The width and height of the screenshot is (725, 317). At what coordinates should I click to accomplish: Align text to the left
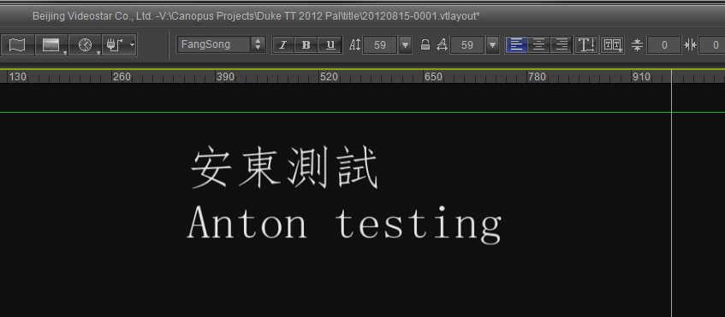pos(516,44)
